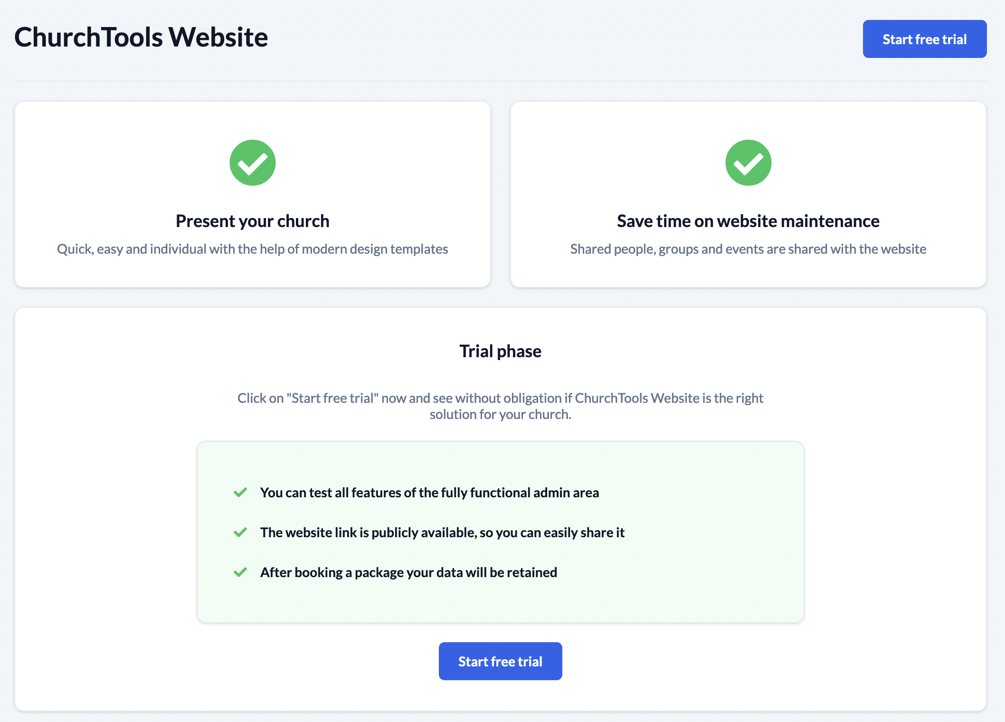This screenshot has width=1005, height=722.
Task: Click the Trial phase heading
Action: click(501, 351)
